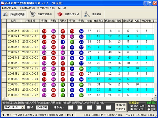This screenshot has height=118, width=158.
Task: Click the 奇数个数 column header
Action: 146,21
